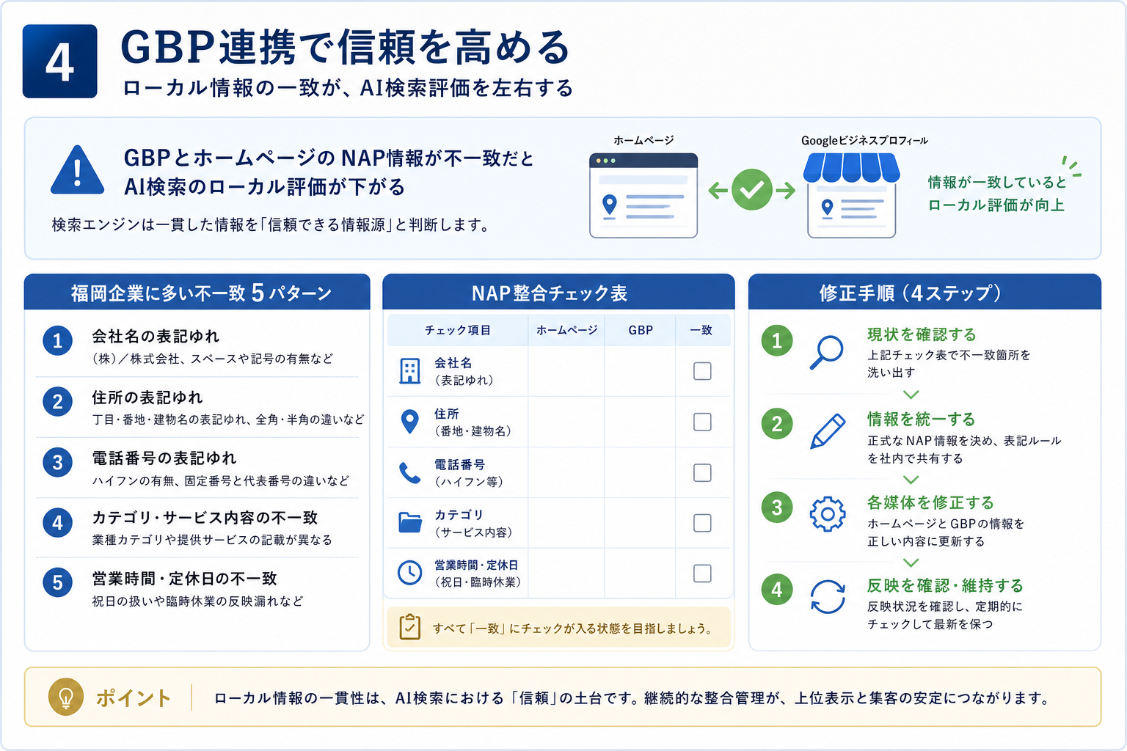The height and width of the screenshot is (751, 1127).
Task: Select the 修正手順(4ステップ) header
Action: point(924,293)
